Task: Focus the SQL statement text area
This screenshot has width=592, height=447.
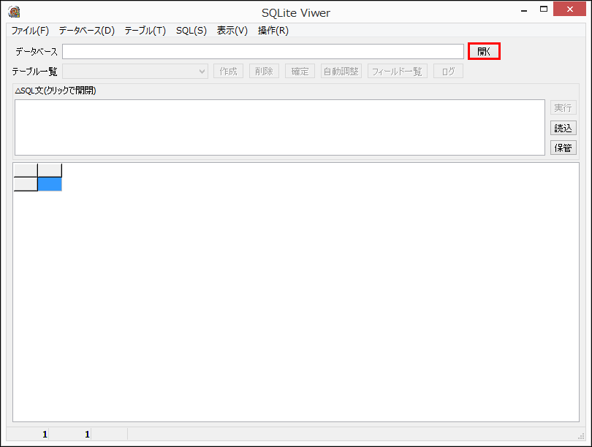Action: pyautogui.click(x=280, y=128)
